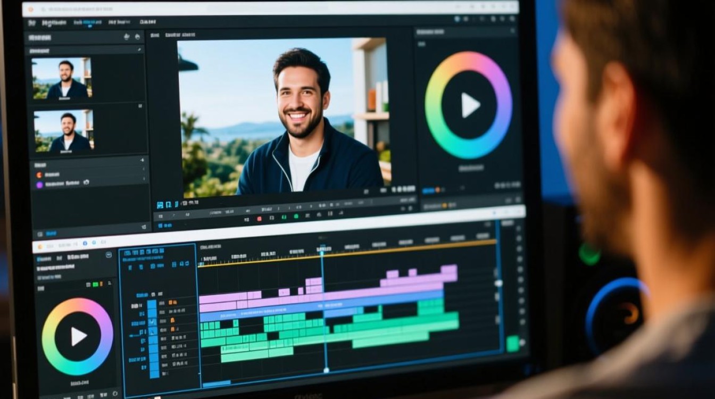Click the green square at the timeline's lower-right corner

pos(513,344)
